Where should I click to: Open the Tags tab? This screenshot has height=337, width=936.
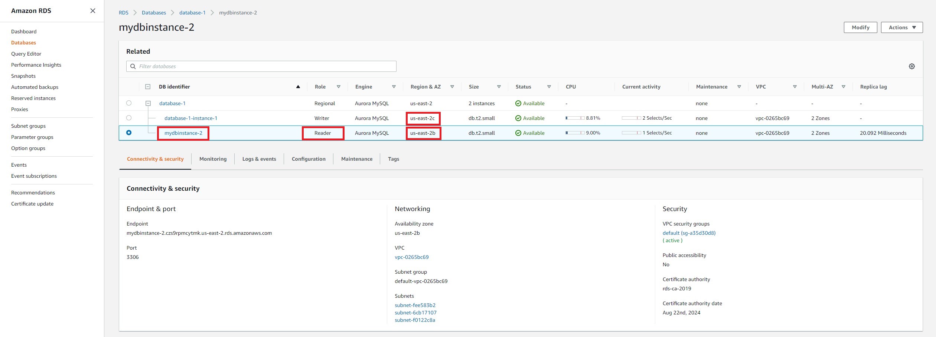coord(394,159)
